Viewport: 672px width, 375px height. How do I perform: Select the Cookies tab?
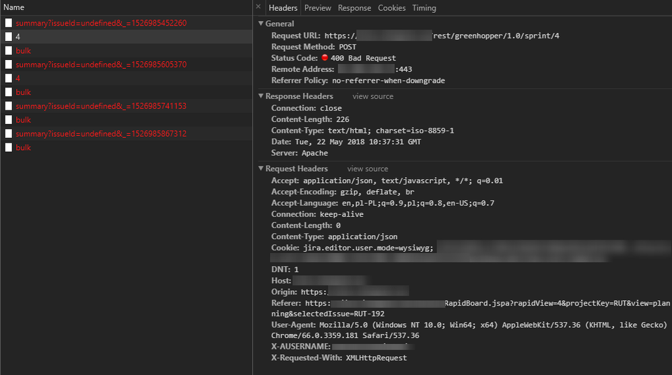391,8
